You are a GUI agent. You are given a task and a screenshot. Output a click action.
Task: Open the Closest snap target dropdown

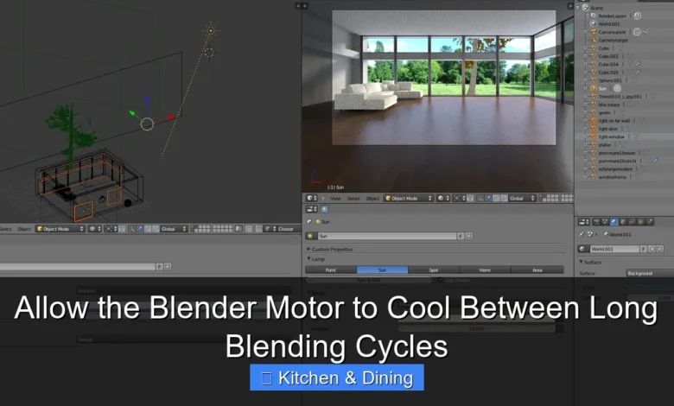(x=288, y=229)
